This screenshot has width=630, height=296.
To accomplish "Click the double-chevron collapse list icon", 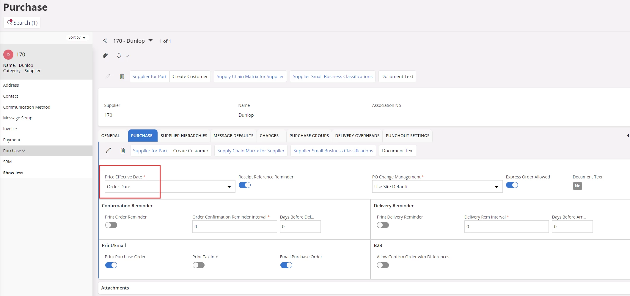I will coord(105,41).
